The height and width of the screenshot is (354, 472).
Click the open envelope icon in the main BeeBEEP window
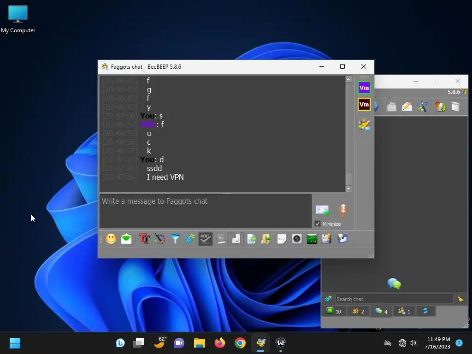pyautogui.click(x=392, y=106)
